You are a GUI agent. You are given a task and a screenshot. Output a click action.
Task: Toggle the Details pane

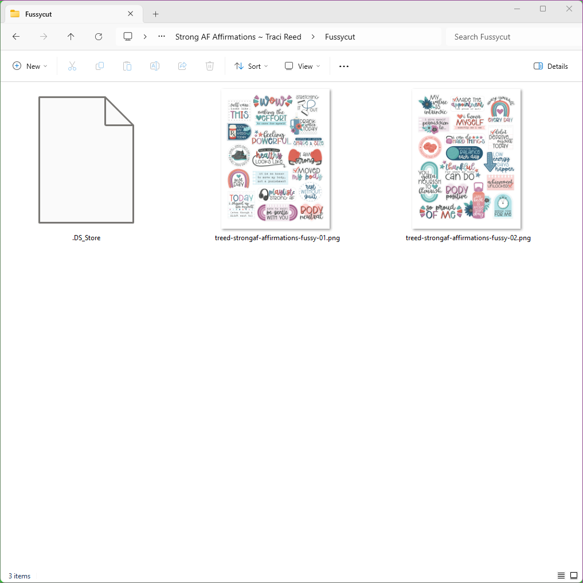point(550,66)
